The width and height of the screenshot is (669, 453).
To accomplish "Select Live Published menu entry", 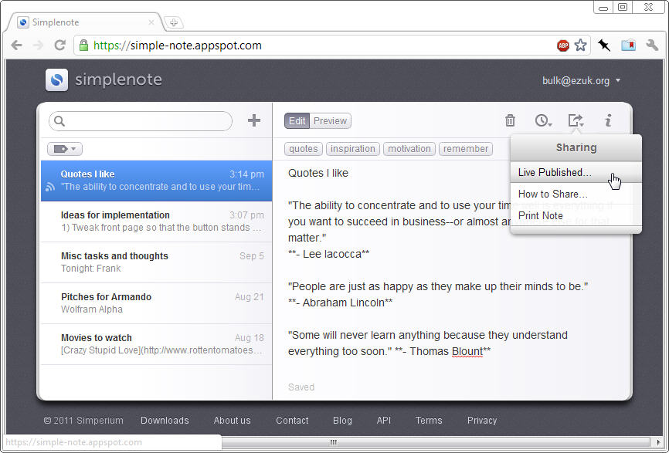I will pos(576,173).
